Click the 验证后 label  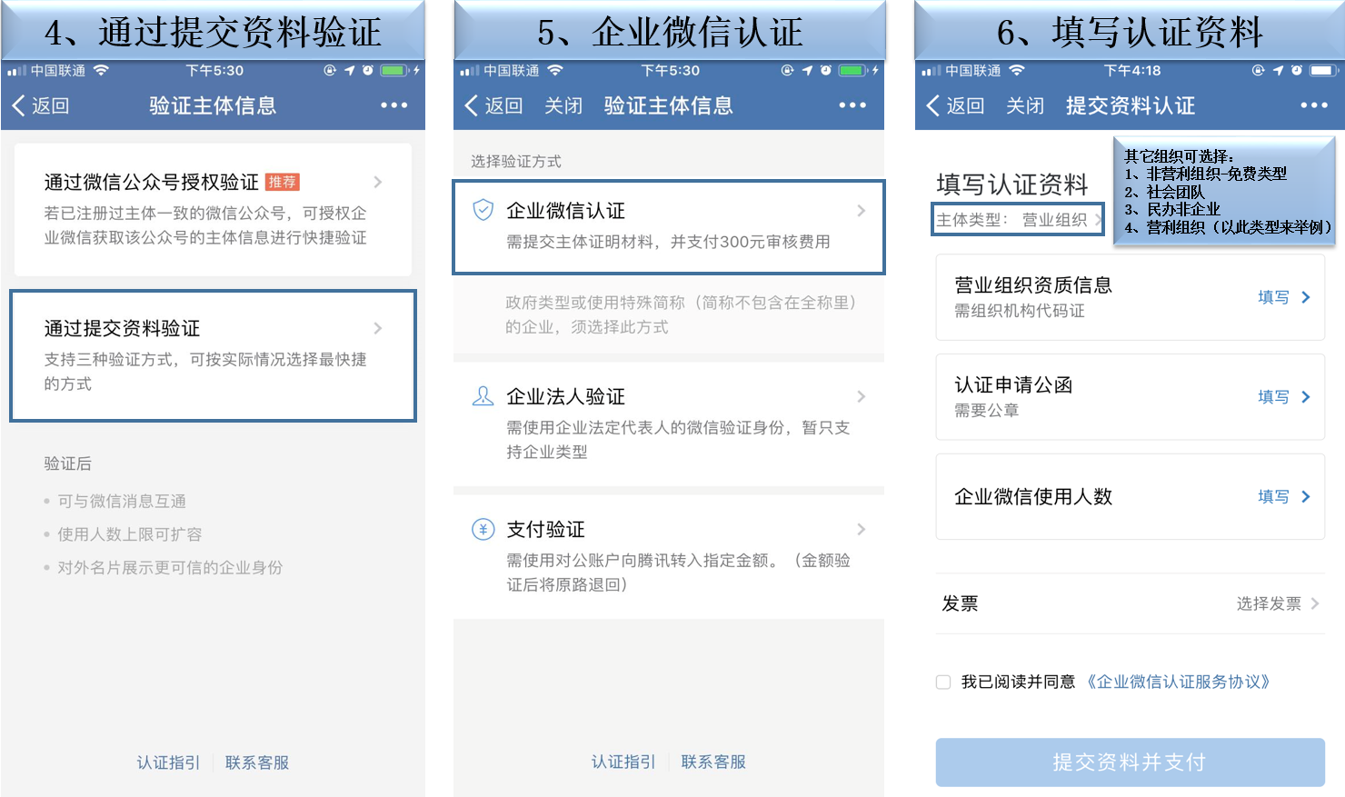[x=68, y=463]
